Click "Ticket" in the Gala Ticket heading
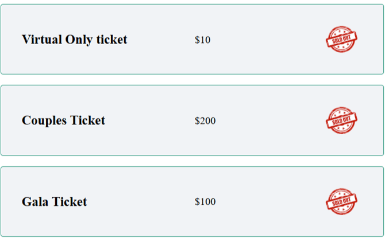 pyautogui.click(x=70, y=202)
